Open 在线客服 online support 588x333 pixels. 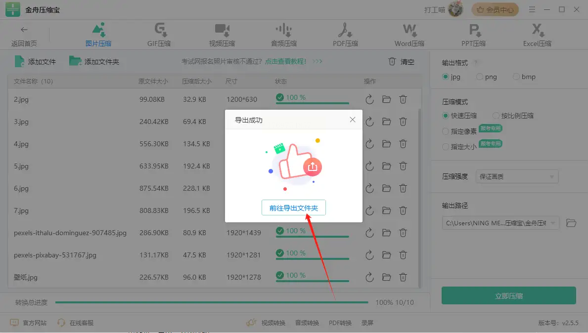click(75, 323)
